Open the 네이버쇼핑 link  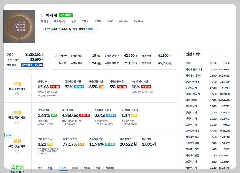[59, 21]
